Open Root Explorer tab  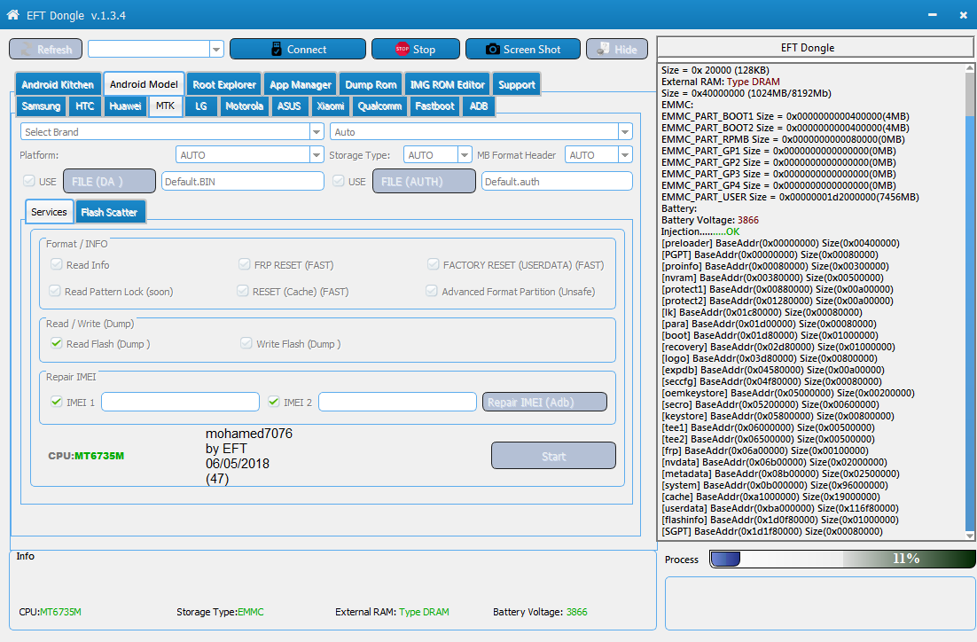coord(224,85)
